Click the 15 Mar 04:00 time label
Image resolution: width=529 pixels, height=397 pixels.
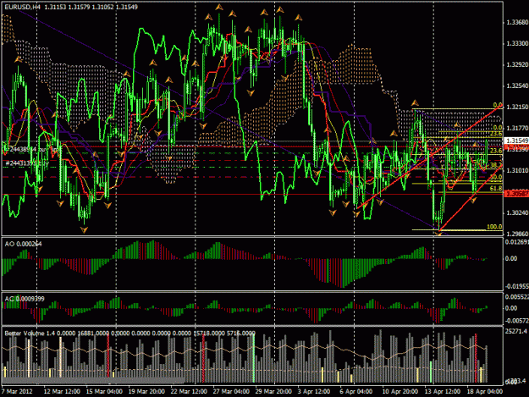click(104, 391)
